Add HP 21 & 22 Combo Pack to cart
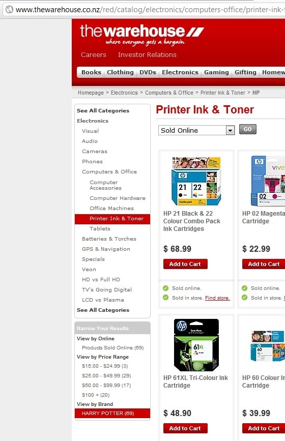 (x=185, y=264)
